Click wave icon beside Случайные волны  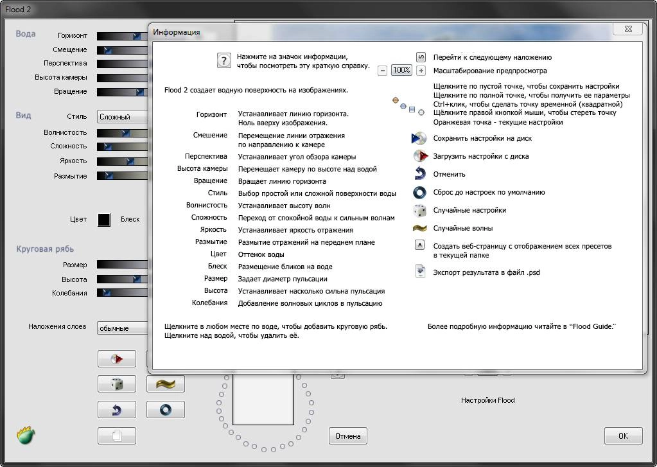coord(419,229)
